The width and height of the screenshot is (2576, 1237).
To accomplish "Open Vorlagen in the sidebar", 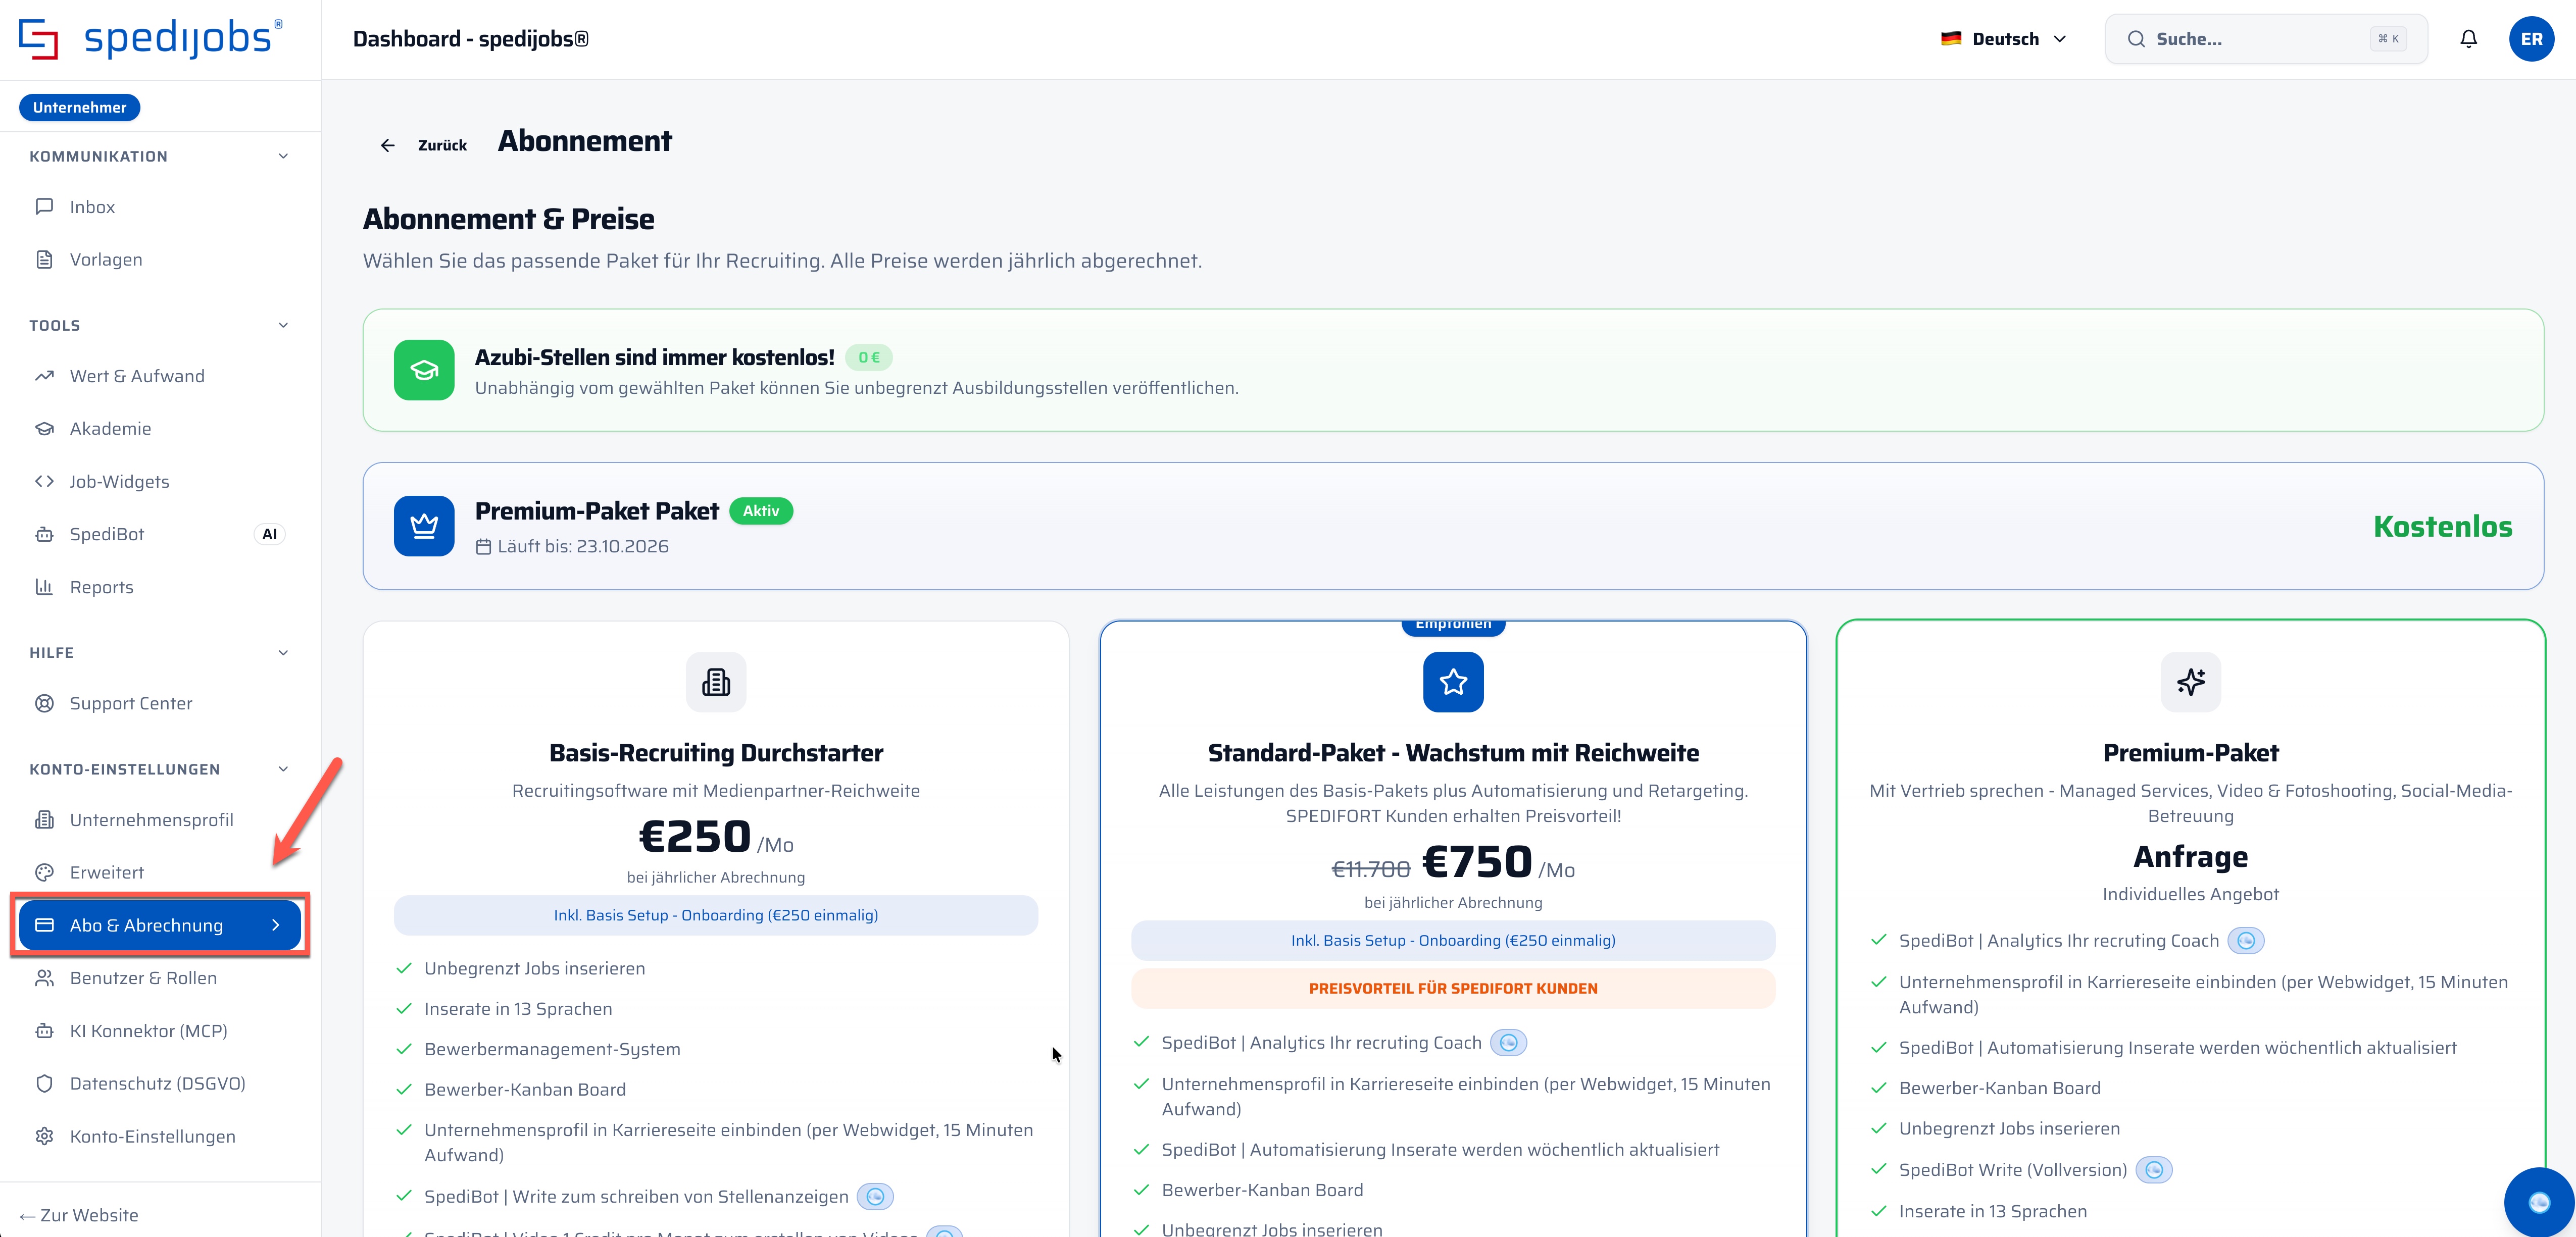I will click(x=160, y=260).
